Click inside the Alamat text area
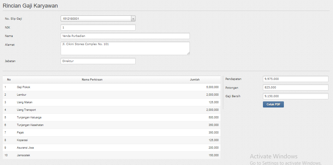This screenshot has height=165, width=333. [125, 48]
